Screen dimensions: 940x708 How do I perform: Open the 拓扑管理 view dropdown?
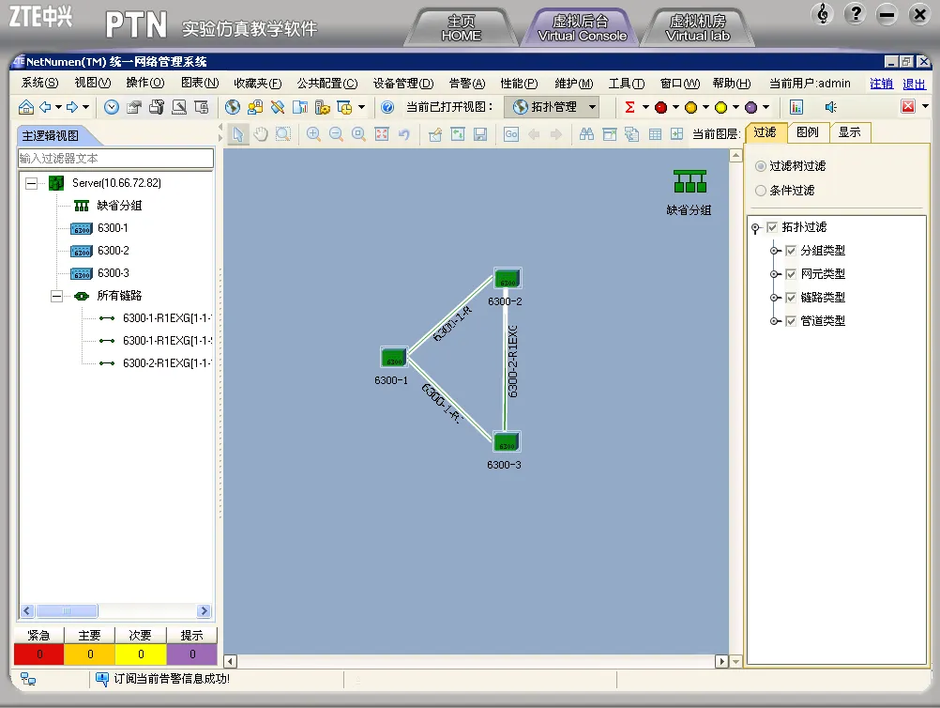592,107
